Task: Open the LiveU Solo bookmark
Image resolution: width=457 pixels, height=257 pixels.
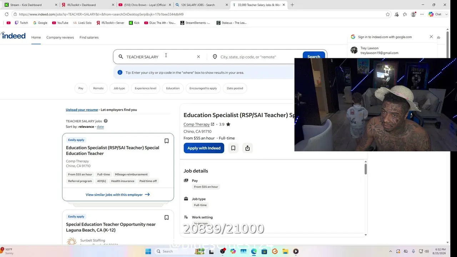Action: click(82, 23)
